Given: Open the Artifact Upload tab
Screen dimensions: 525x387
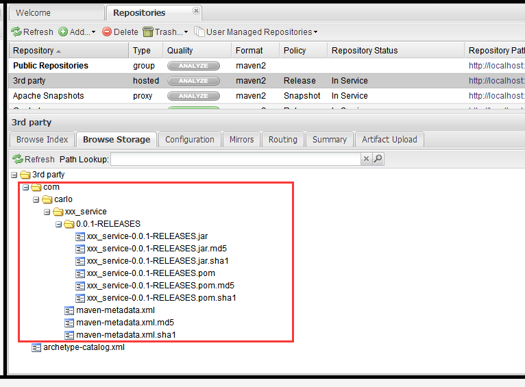Looking at the screenshot, I should pos(389,140).
